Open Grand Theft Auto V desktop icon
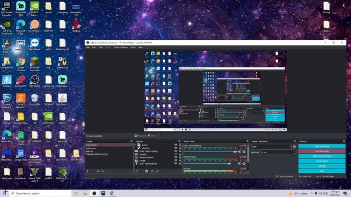The width and height of the screenshot is (351, 197). (x=35, y=175)
